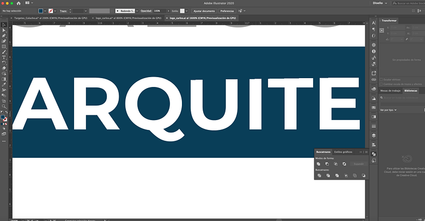Select the Direct Selection tool
The height and width of the screenshot is (221, 425).
(x=4, y=31)
